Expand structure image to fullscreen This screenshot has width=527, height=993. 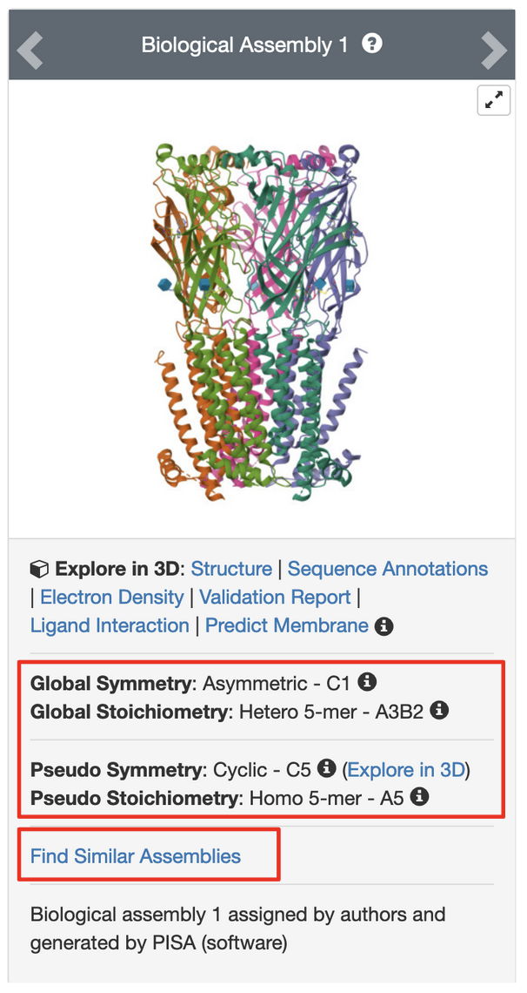493,101
